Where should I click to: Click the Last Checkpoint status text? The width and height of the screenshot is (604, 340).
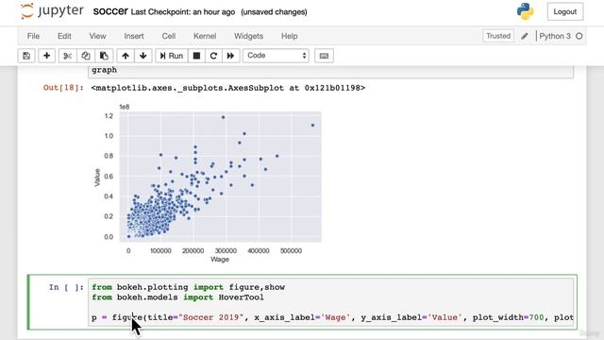tap(182, 12)
